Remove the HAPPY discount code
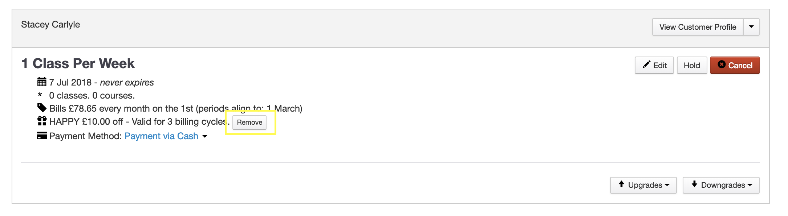Viewport: 788px width, 216px height. click(x=249, y=122)
